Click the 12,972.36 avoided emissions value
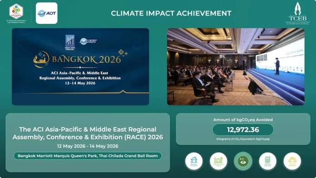The image size is (316, 178). point(243,129)
